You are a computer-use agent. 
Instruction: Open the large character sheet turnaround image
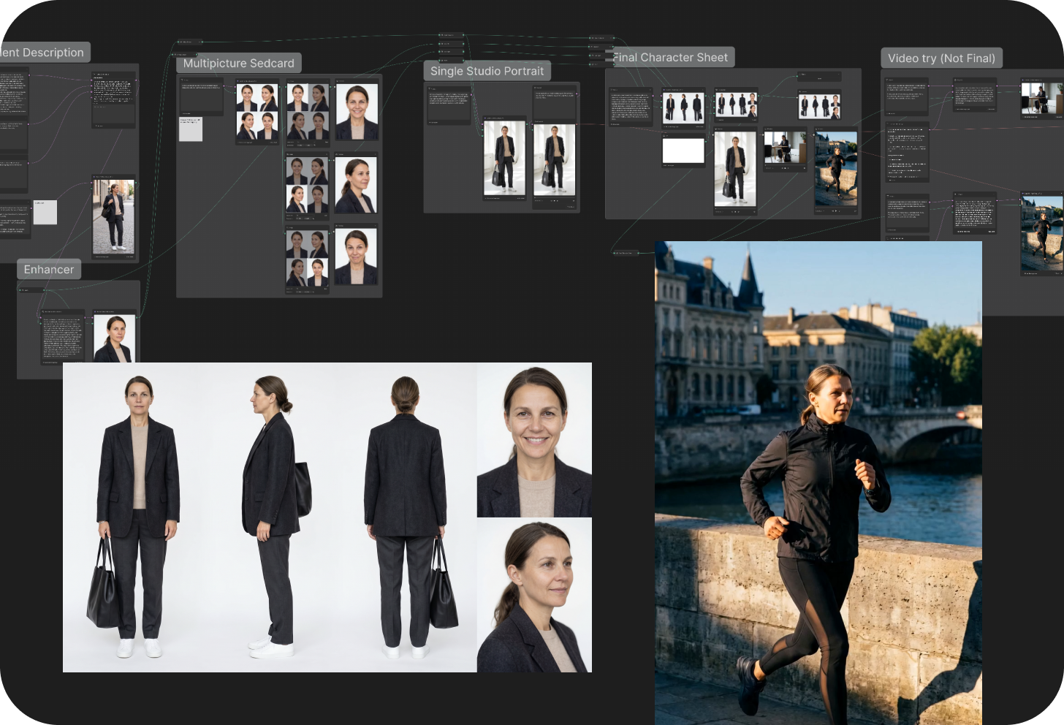[x=327, y=517]
